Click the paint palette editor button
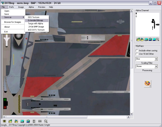Image resolution: width=162 pixels, height=127 pixels. (147, 83)
